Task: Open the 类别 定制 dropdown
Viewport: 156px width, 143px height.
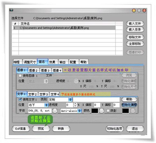Action: (x=60, y=100)
